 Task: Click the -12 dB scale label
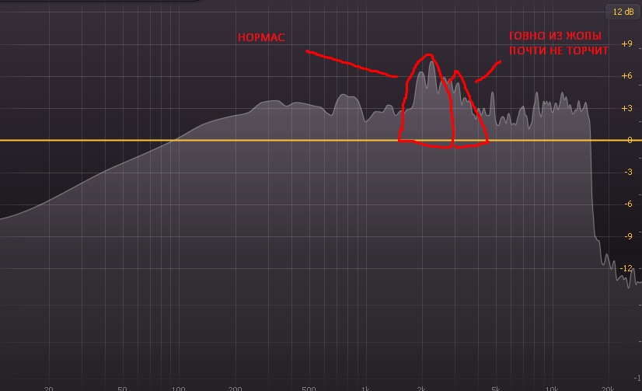[x=626, y=269]
